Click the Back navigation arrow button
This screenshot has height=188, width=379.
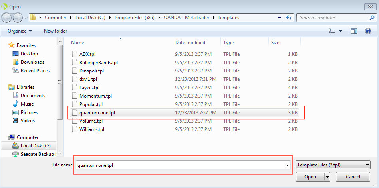coord(7,18)
